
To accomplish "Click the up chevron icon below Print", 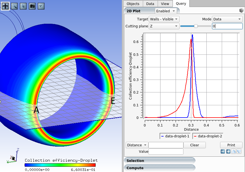I will tap(234, 151).
